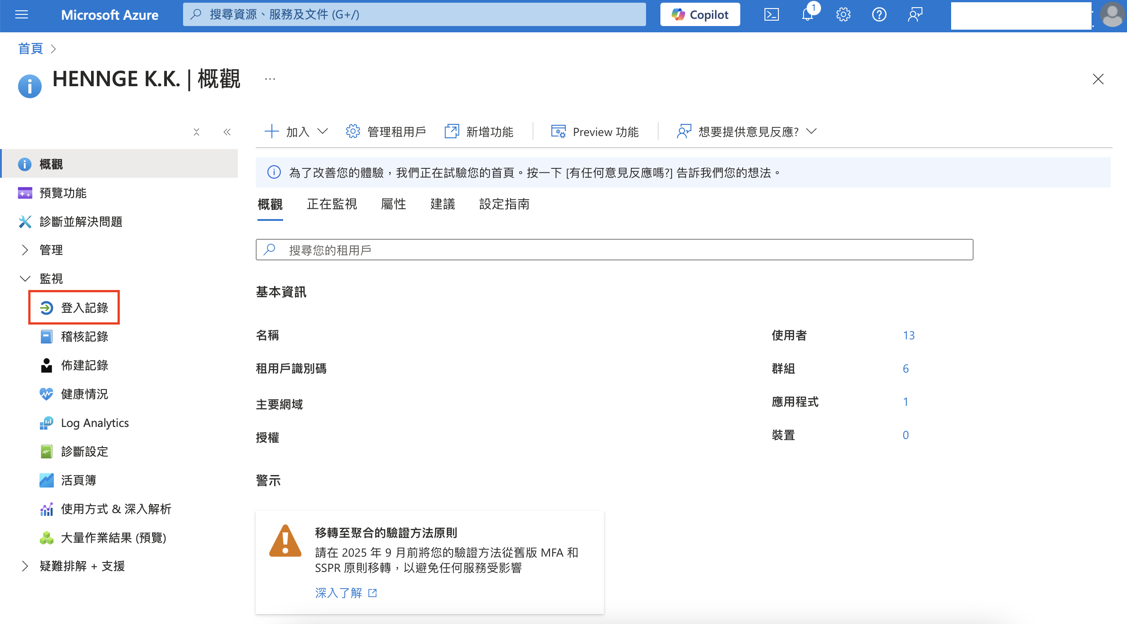
Task: Open the help question mark icon
Action: [x=879, y=15]
